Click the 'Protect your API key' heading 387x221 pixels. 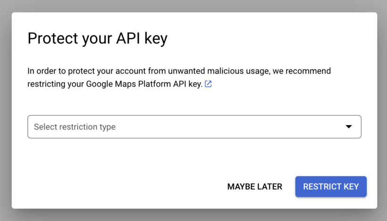[x=97, y=39]
